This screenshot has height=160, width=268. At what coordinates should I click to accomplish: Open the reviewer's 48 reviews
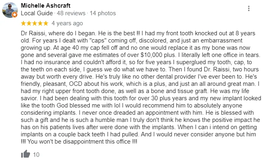tap(71, 13)
